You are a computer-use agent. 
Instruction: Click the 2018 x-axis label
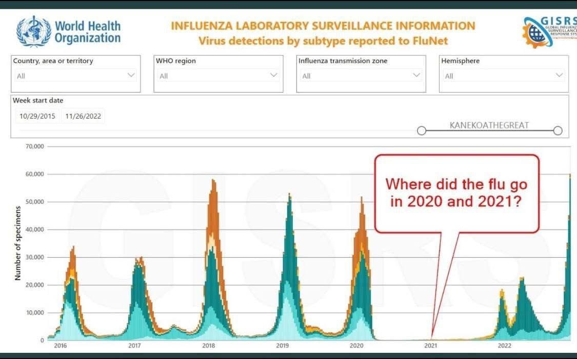click(x=209, y=346)
